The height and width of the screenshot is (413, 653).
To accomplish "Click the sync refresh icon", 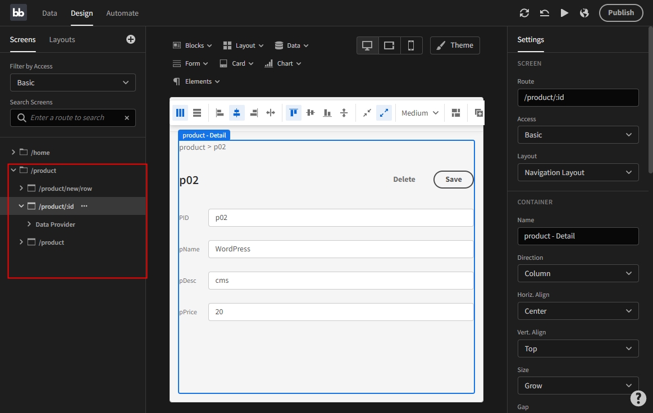I will click(x=524, y=13).
